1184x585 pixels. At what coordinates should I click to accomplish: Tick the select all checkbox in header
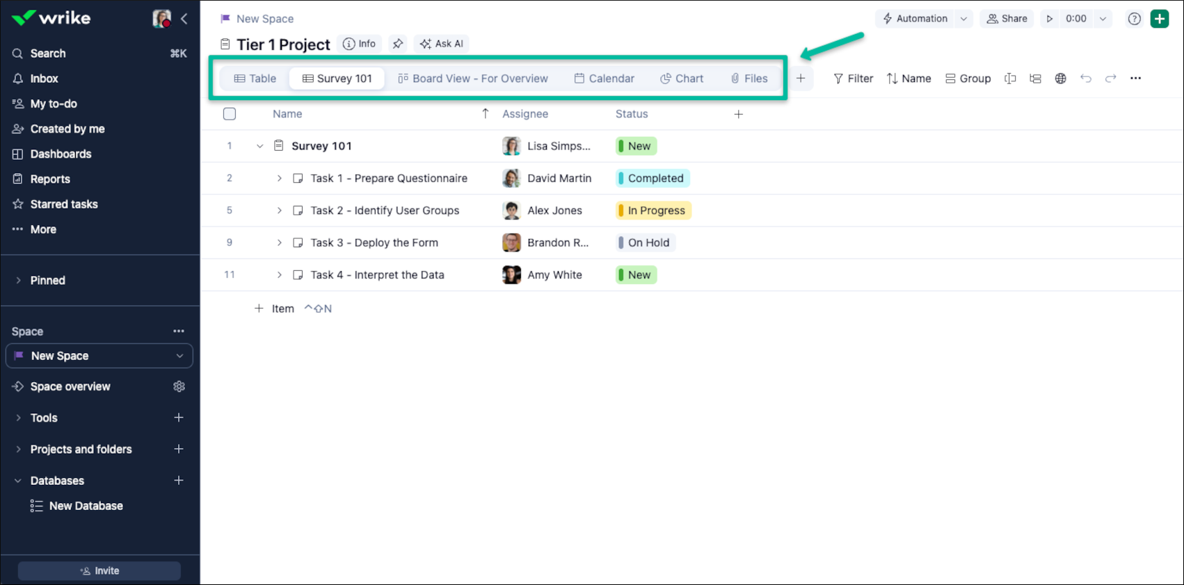[230, 114]
